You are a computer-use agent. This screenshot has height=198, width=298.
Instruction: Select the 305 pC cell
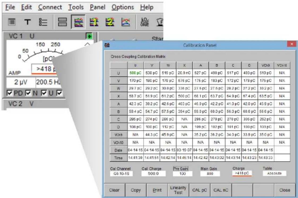249,119
